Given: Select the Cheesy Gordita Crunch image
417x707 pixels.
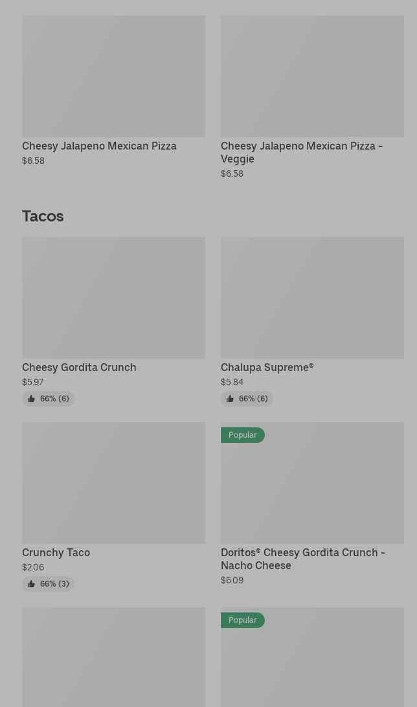Looking at the screenshot, I should [x=113, y=298].
